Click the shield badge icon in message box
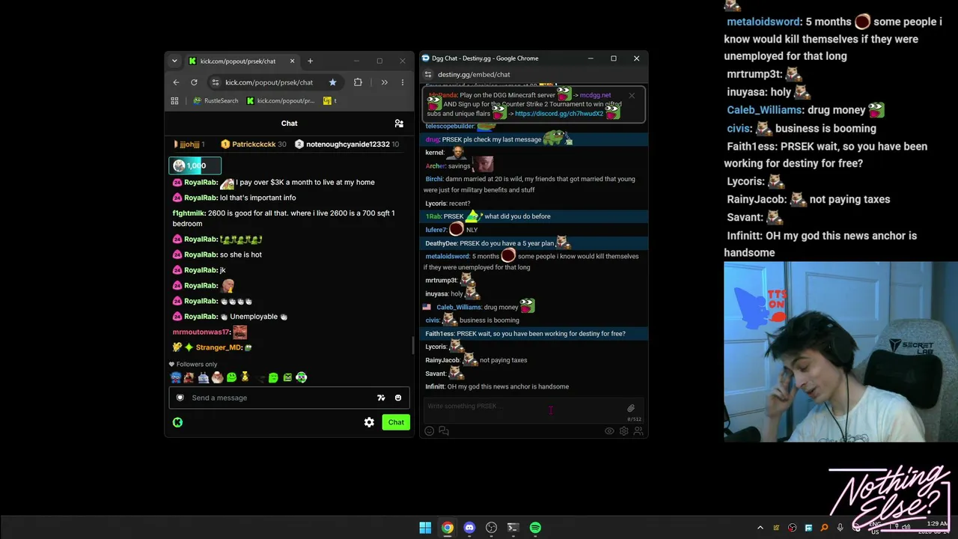The image size is (958, 539). pos(180,398)
